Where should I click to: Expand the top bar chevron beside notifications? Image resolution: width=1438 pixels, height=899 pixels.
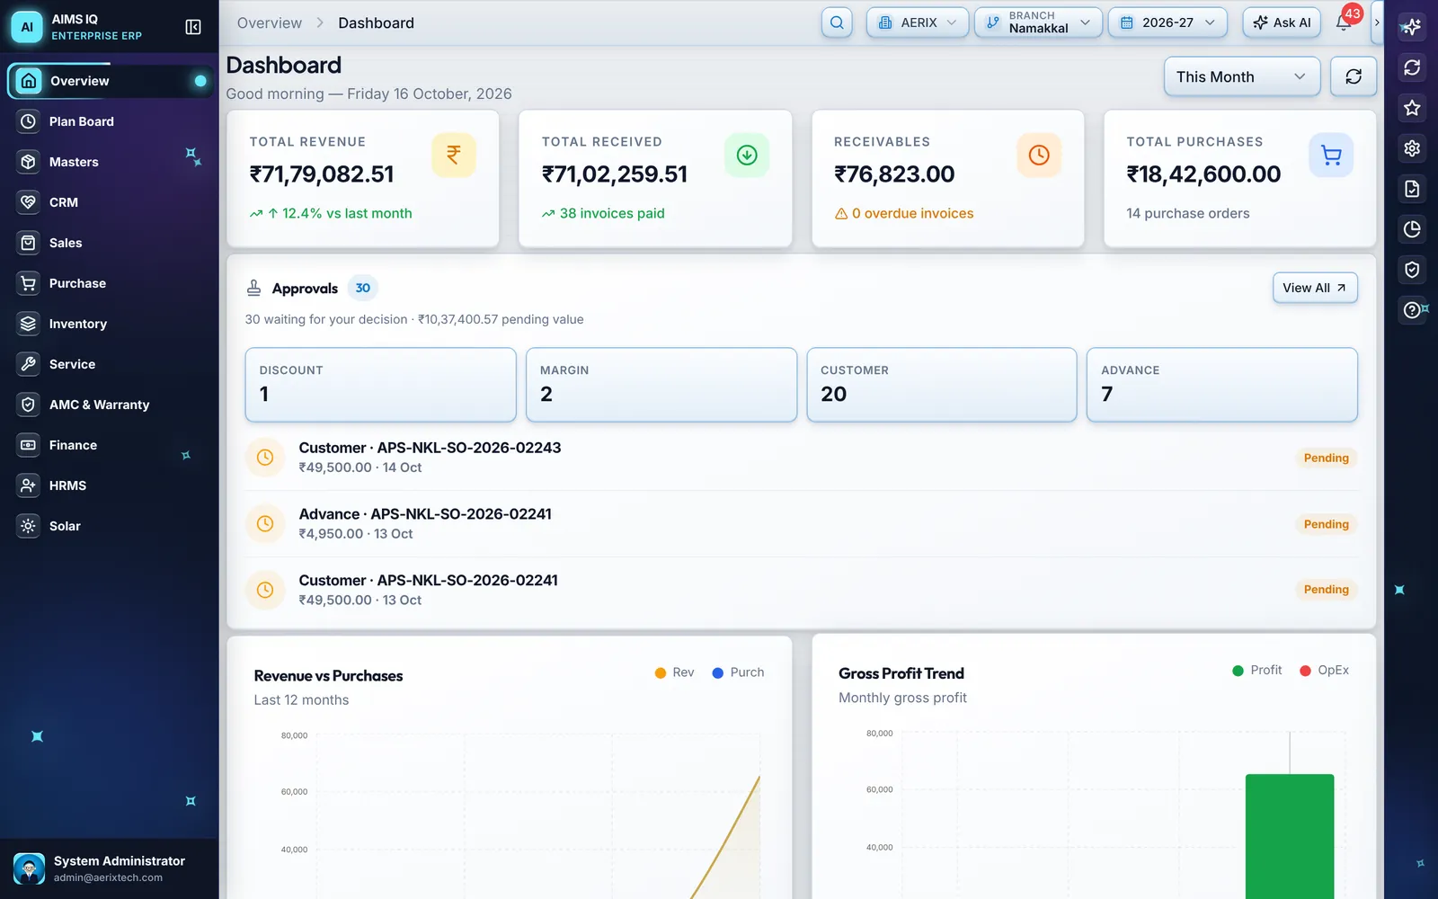(1376, 22)
